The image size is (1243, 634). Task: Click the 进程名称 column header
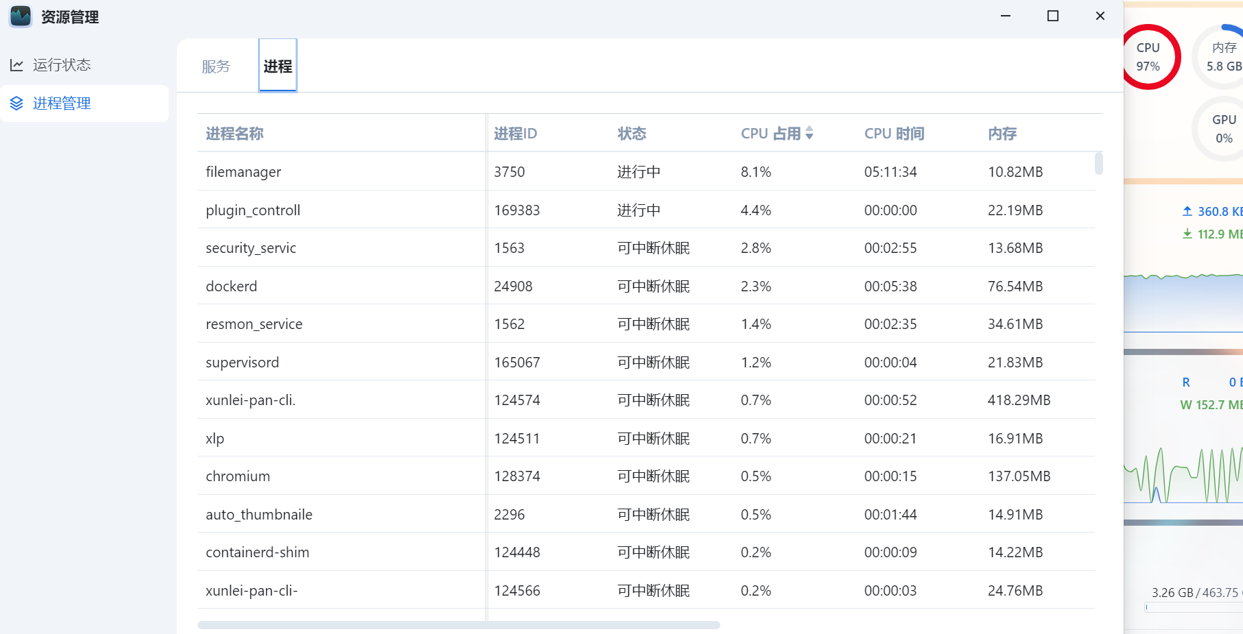click(x=235, y=134)
